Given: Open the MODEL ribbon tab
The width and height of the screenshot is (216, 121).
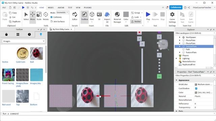Looking at the screenshot, I should tap(51, 7).
